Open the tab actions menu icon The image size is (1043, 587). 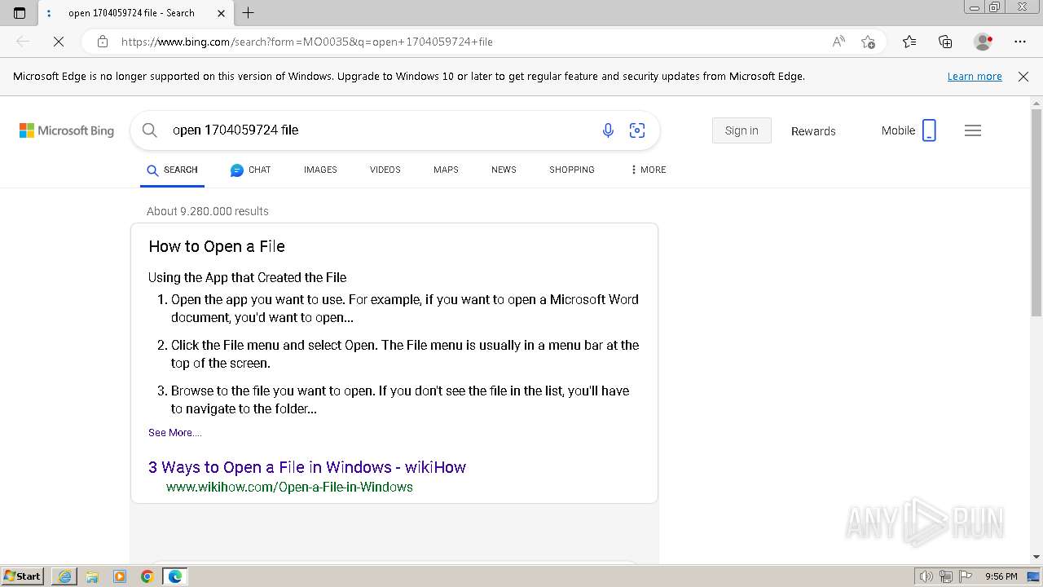(x=20, y=13)
